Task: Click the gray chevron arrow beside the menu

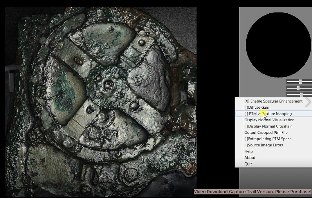Action: (308, 103)
